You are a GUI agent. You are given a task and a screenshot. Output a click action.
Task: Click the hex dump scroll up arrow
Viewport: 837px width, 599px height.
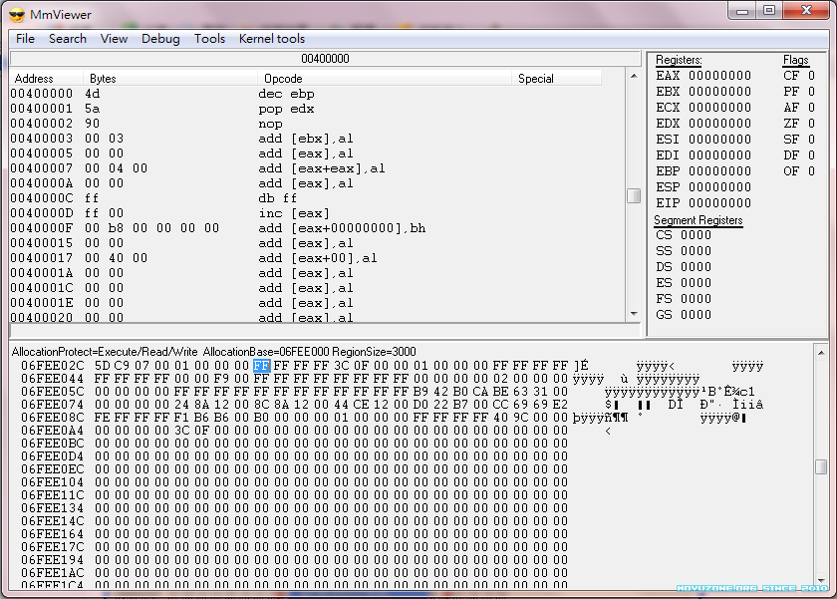821,351
